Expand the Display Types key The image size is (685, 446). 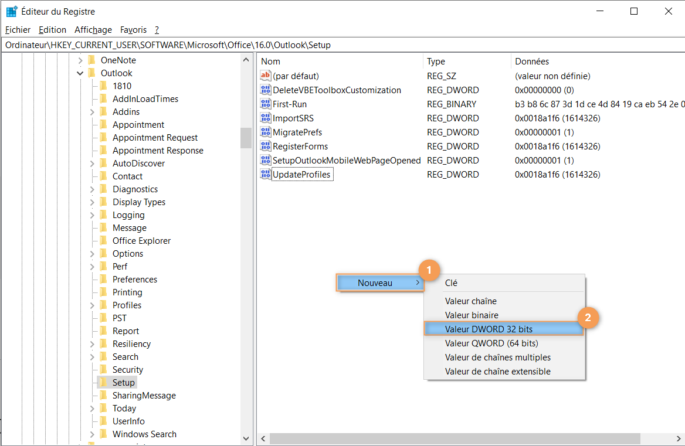click(92, 202)
